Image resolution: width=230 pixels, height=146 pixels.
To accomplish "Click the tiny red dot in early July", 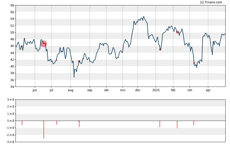I will click(x=57, y=60).
